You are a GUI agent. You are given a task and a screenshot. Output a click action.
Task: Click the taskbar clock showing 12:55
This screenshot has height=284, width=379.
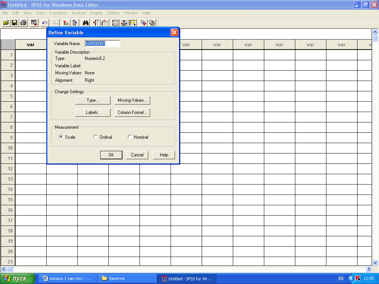tap(369, 278)
